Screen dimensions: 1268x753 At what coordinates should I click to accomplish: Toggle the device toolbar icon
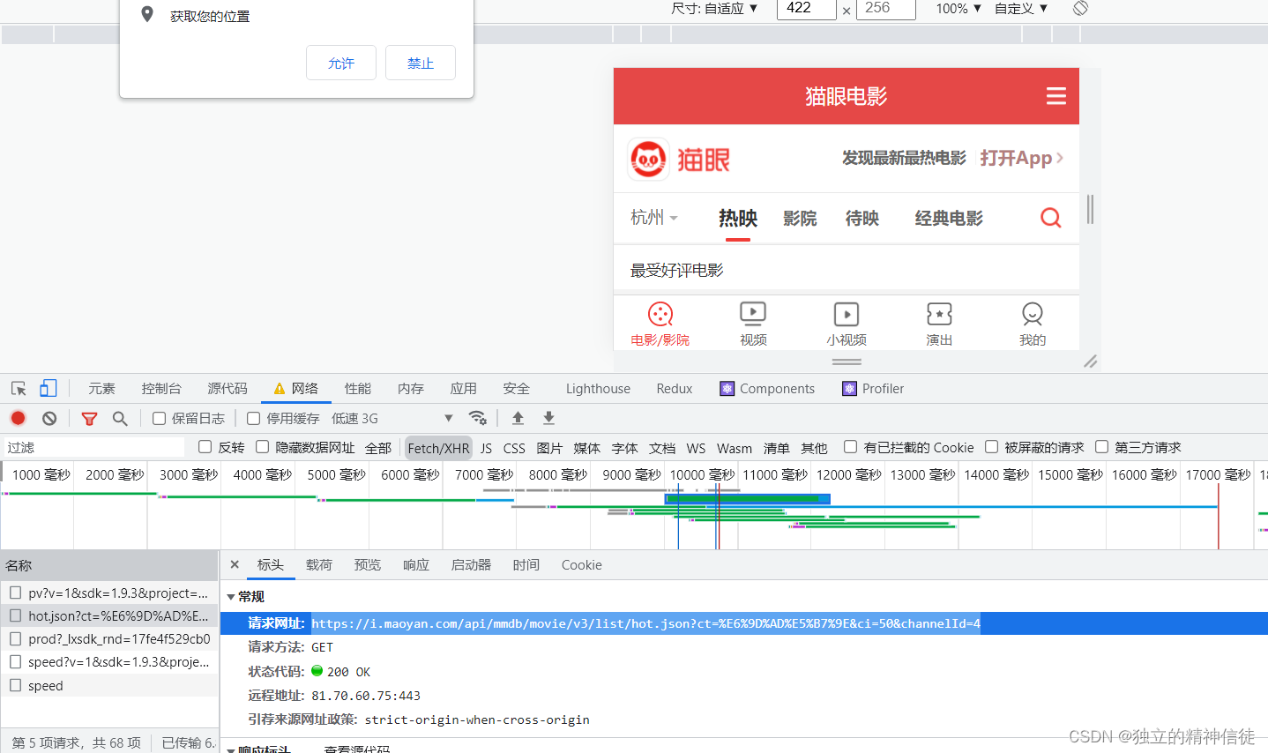[48, 388]
